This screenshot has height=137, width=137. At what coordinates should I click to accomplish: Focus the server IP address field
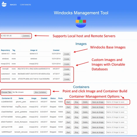pyautogui.click(x=11, y=36)
